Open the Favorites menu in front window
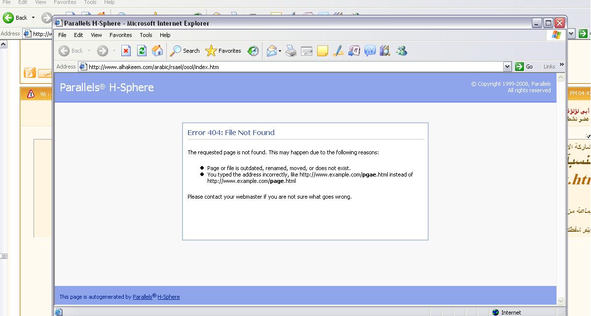Viewport: 591px width, 316px height. coord(120,35)
